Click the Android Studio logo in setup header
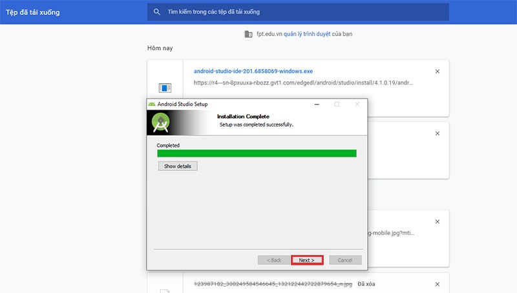This screenshot has width=517, height=293. click(x=160, y=123)
